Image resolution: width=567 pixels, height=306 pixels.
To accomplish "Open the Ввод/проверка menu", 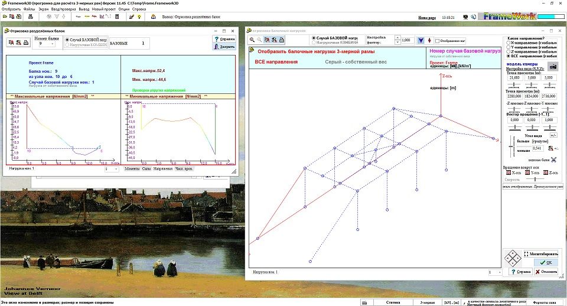I will pyautogui.click(x=63, y=9).
